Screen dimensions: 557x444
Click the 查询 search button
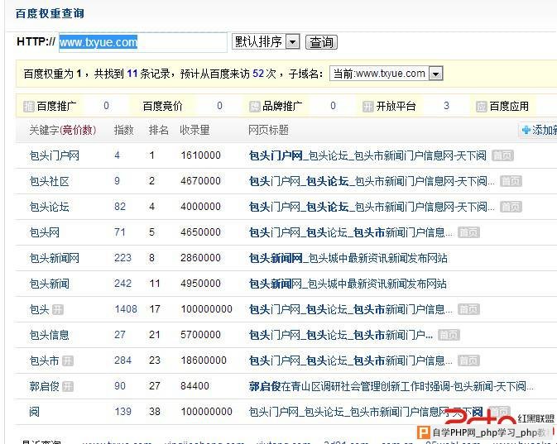pos(321,42)
